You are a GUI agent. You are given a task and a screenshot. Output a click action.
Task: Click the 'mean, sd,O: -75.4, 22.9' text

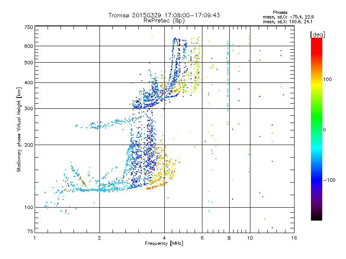[x=288, y=17]
